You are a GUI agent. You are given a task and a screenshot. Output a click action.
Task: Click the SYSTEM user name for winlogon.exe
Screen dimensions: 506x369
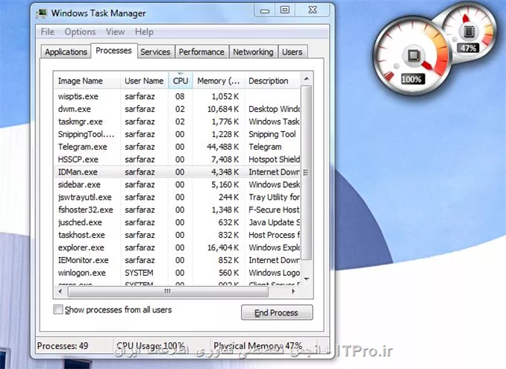click(x=139, y=273)
